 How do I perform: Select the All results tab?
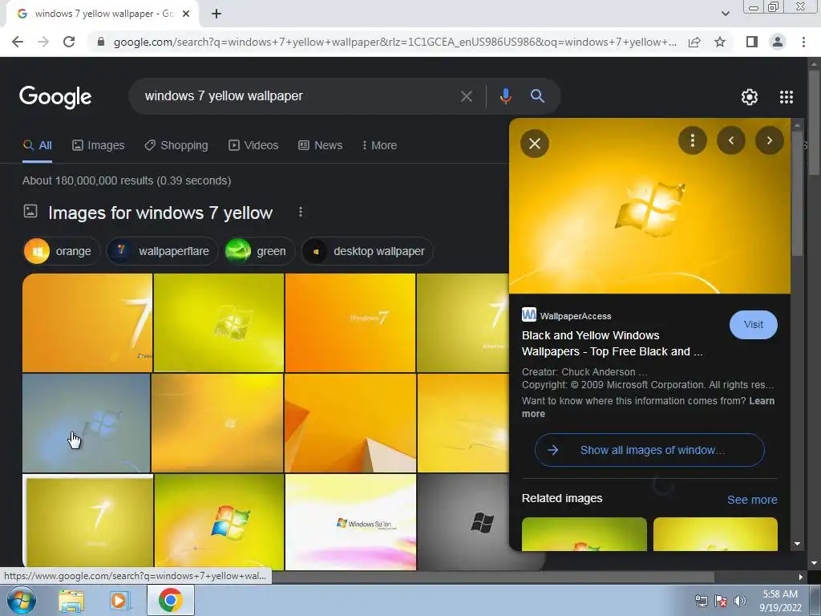[x=37, y=145]
